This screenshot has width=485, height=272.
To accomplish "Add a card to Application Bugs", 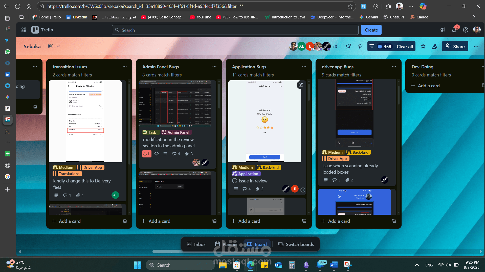I will (x=246, y=221).
